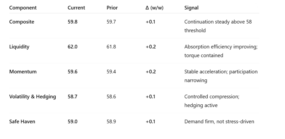Select the Liquidity current value 62.0
The image size is (285, 139).
click(73, 47)
